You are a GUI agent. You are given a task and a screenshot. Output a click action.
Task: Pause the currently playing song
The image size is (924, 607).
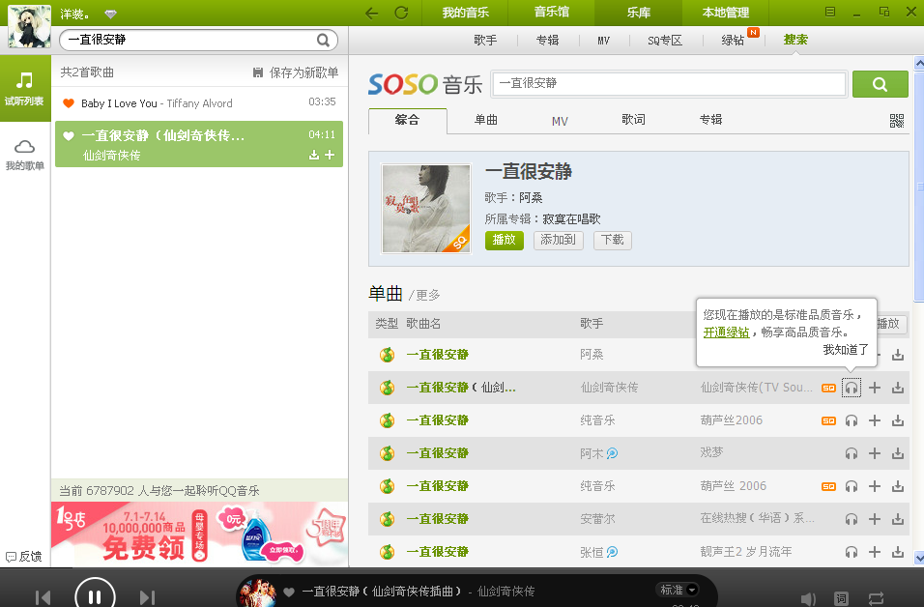pos(95,595)
